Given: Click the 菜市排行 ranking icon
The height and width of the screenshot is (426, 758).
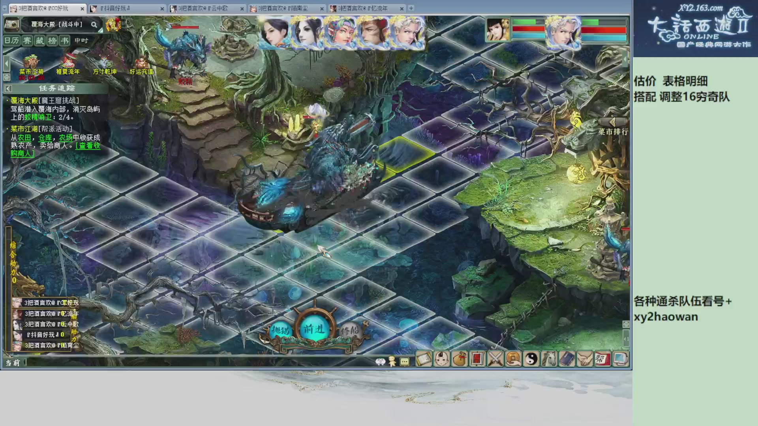Looking at the screenshot, I should pyautogui.click(x=613, y=127).
